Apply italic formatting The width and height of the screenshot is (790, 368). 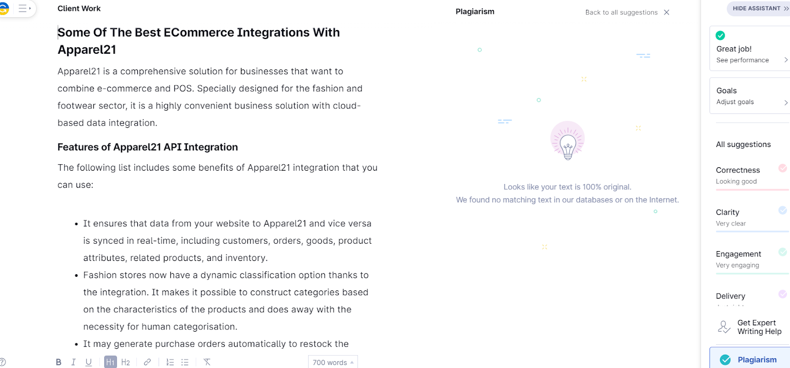click(x=74, y=362)
